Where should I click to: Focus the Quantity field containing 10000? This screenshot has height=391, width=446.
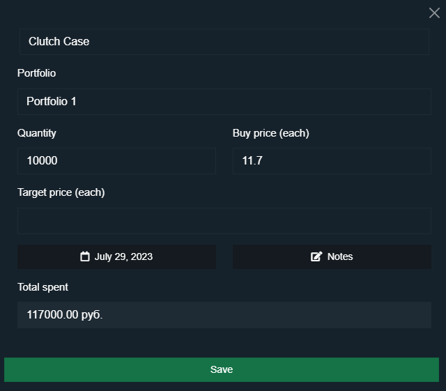(x=116, y=161)
